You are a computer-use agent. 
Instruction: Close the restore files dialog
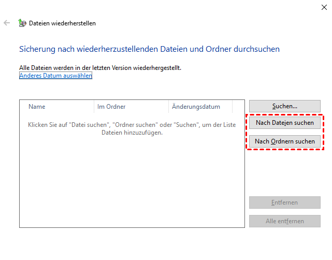tap(324, 7)
